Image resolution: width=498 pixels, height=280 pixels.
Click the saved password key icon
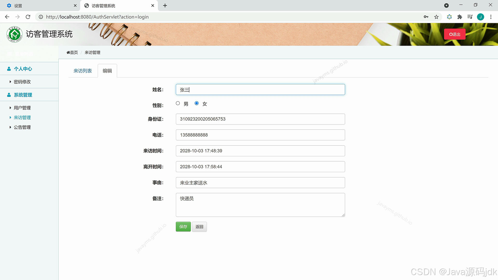click(x=426, y=17)
